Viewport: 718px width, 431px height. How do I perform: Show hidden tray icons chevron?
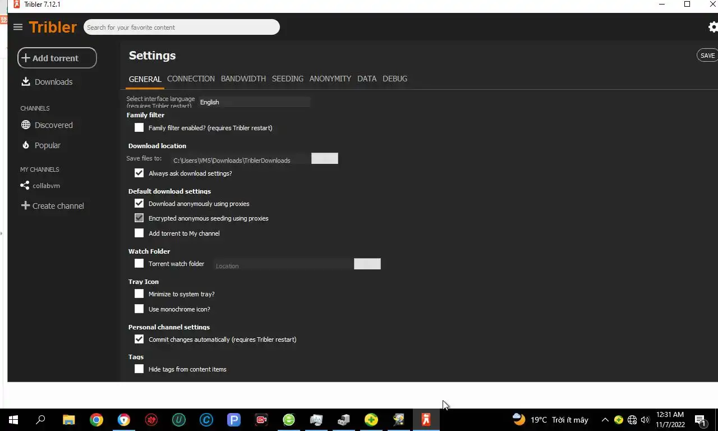tap(605, 420)
